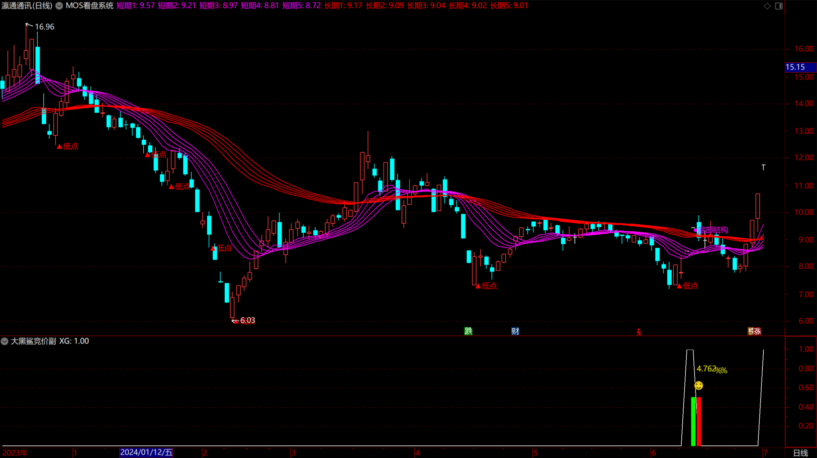Image resolution: width=817 pixels, height=458 pixels.
Task: Click month 6 on the time axis
Action: point(654,453)
